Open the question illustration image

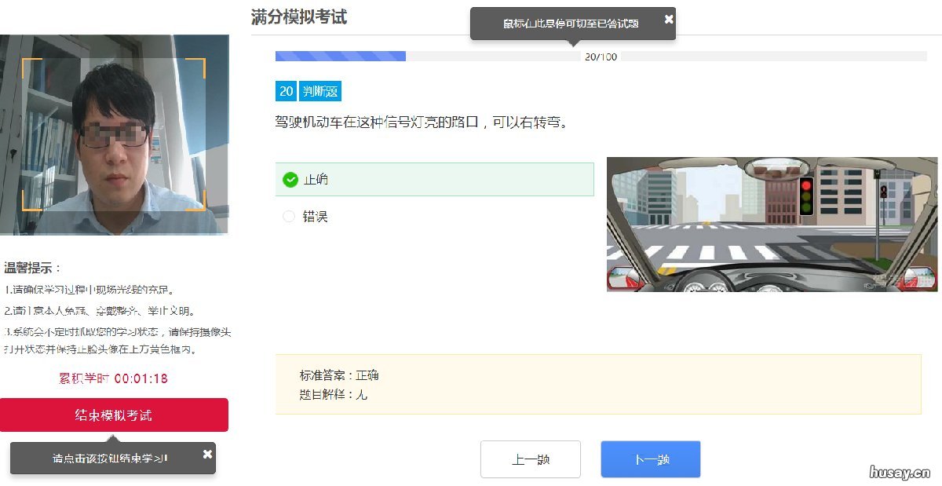pos(772,224)
